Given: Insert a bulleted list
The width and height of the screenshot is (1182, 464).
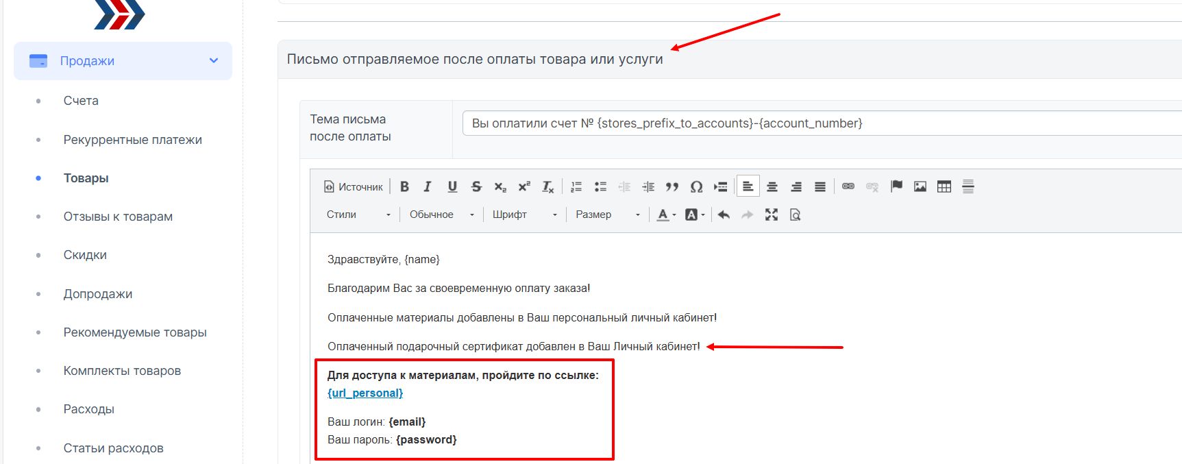Looking at the screenshot, I should (600, 186).
